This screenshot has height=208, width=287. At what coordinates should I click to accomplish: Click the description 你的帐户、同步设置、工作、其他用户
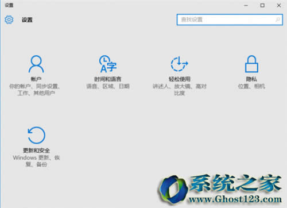click(x=35, y=90)
